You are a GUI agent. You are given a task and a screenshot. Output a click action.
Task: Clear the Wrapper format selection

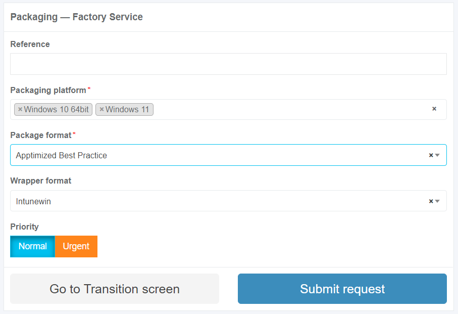(x=431, y=201)
